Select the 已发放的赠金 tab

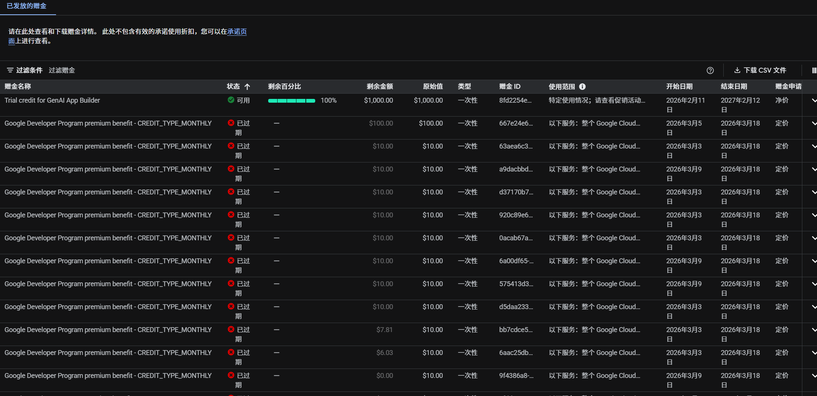(27, 6)
